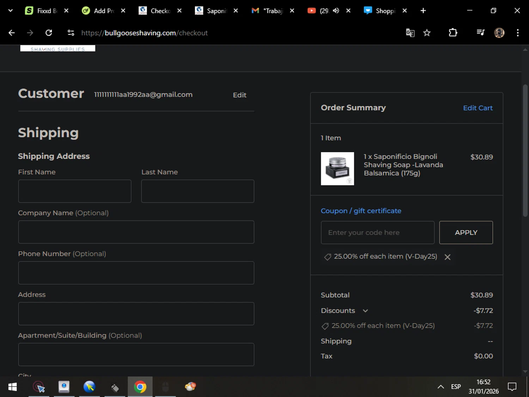
Task: Open the Chrome profile avatar
Action: (499, 33)
